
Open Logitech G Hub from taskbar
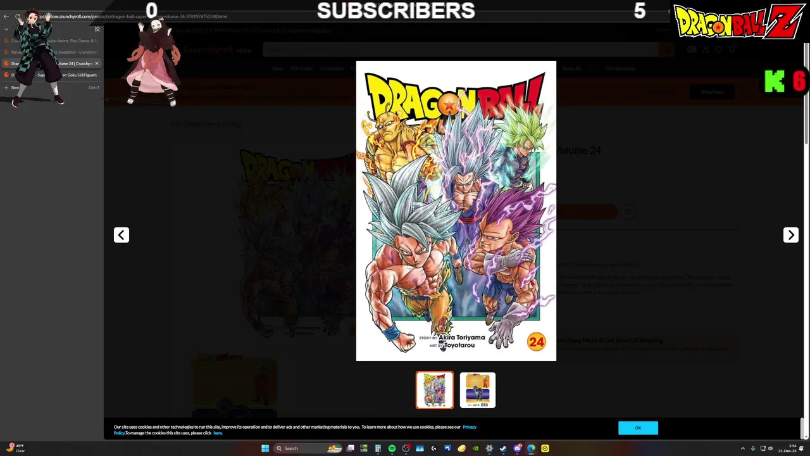tap(433, 448)
